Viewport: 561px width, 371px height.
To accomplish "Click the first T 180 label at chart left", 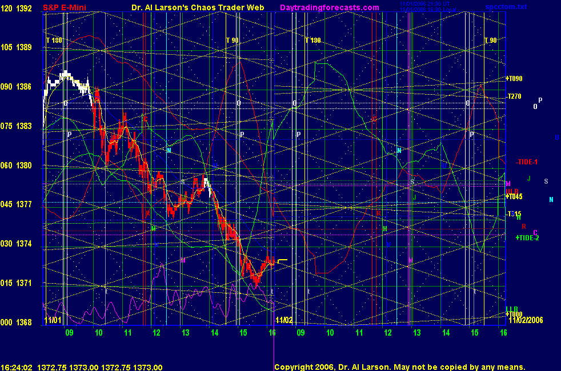I will 54,41.
